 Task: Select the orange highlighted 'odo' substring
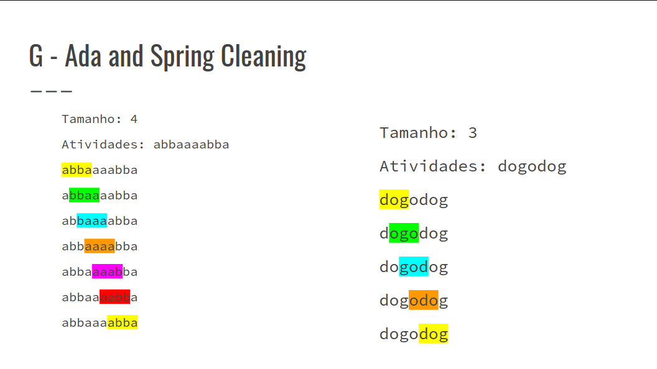pos(423,300)
